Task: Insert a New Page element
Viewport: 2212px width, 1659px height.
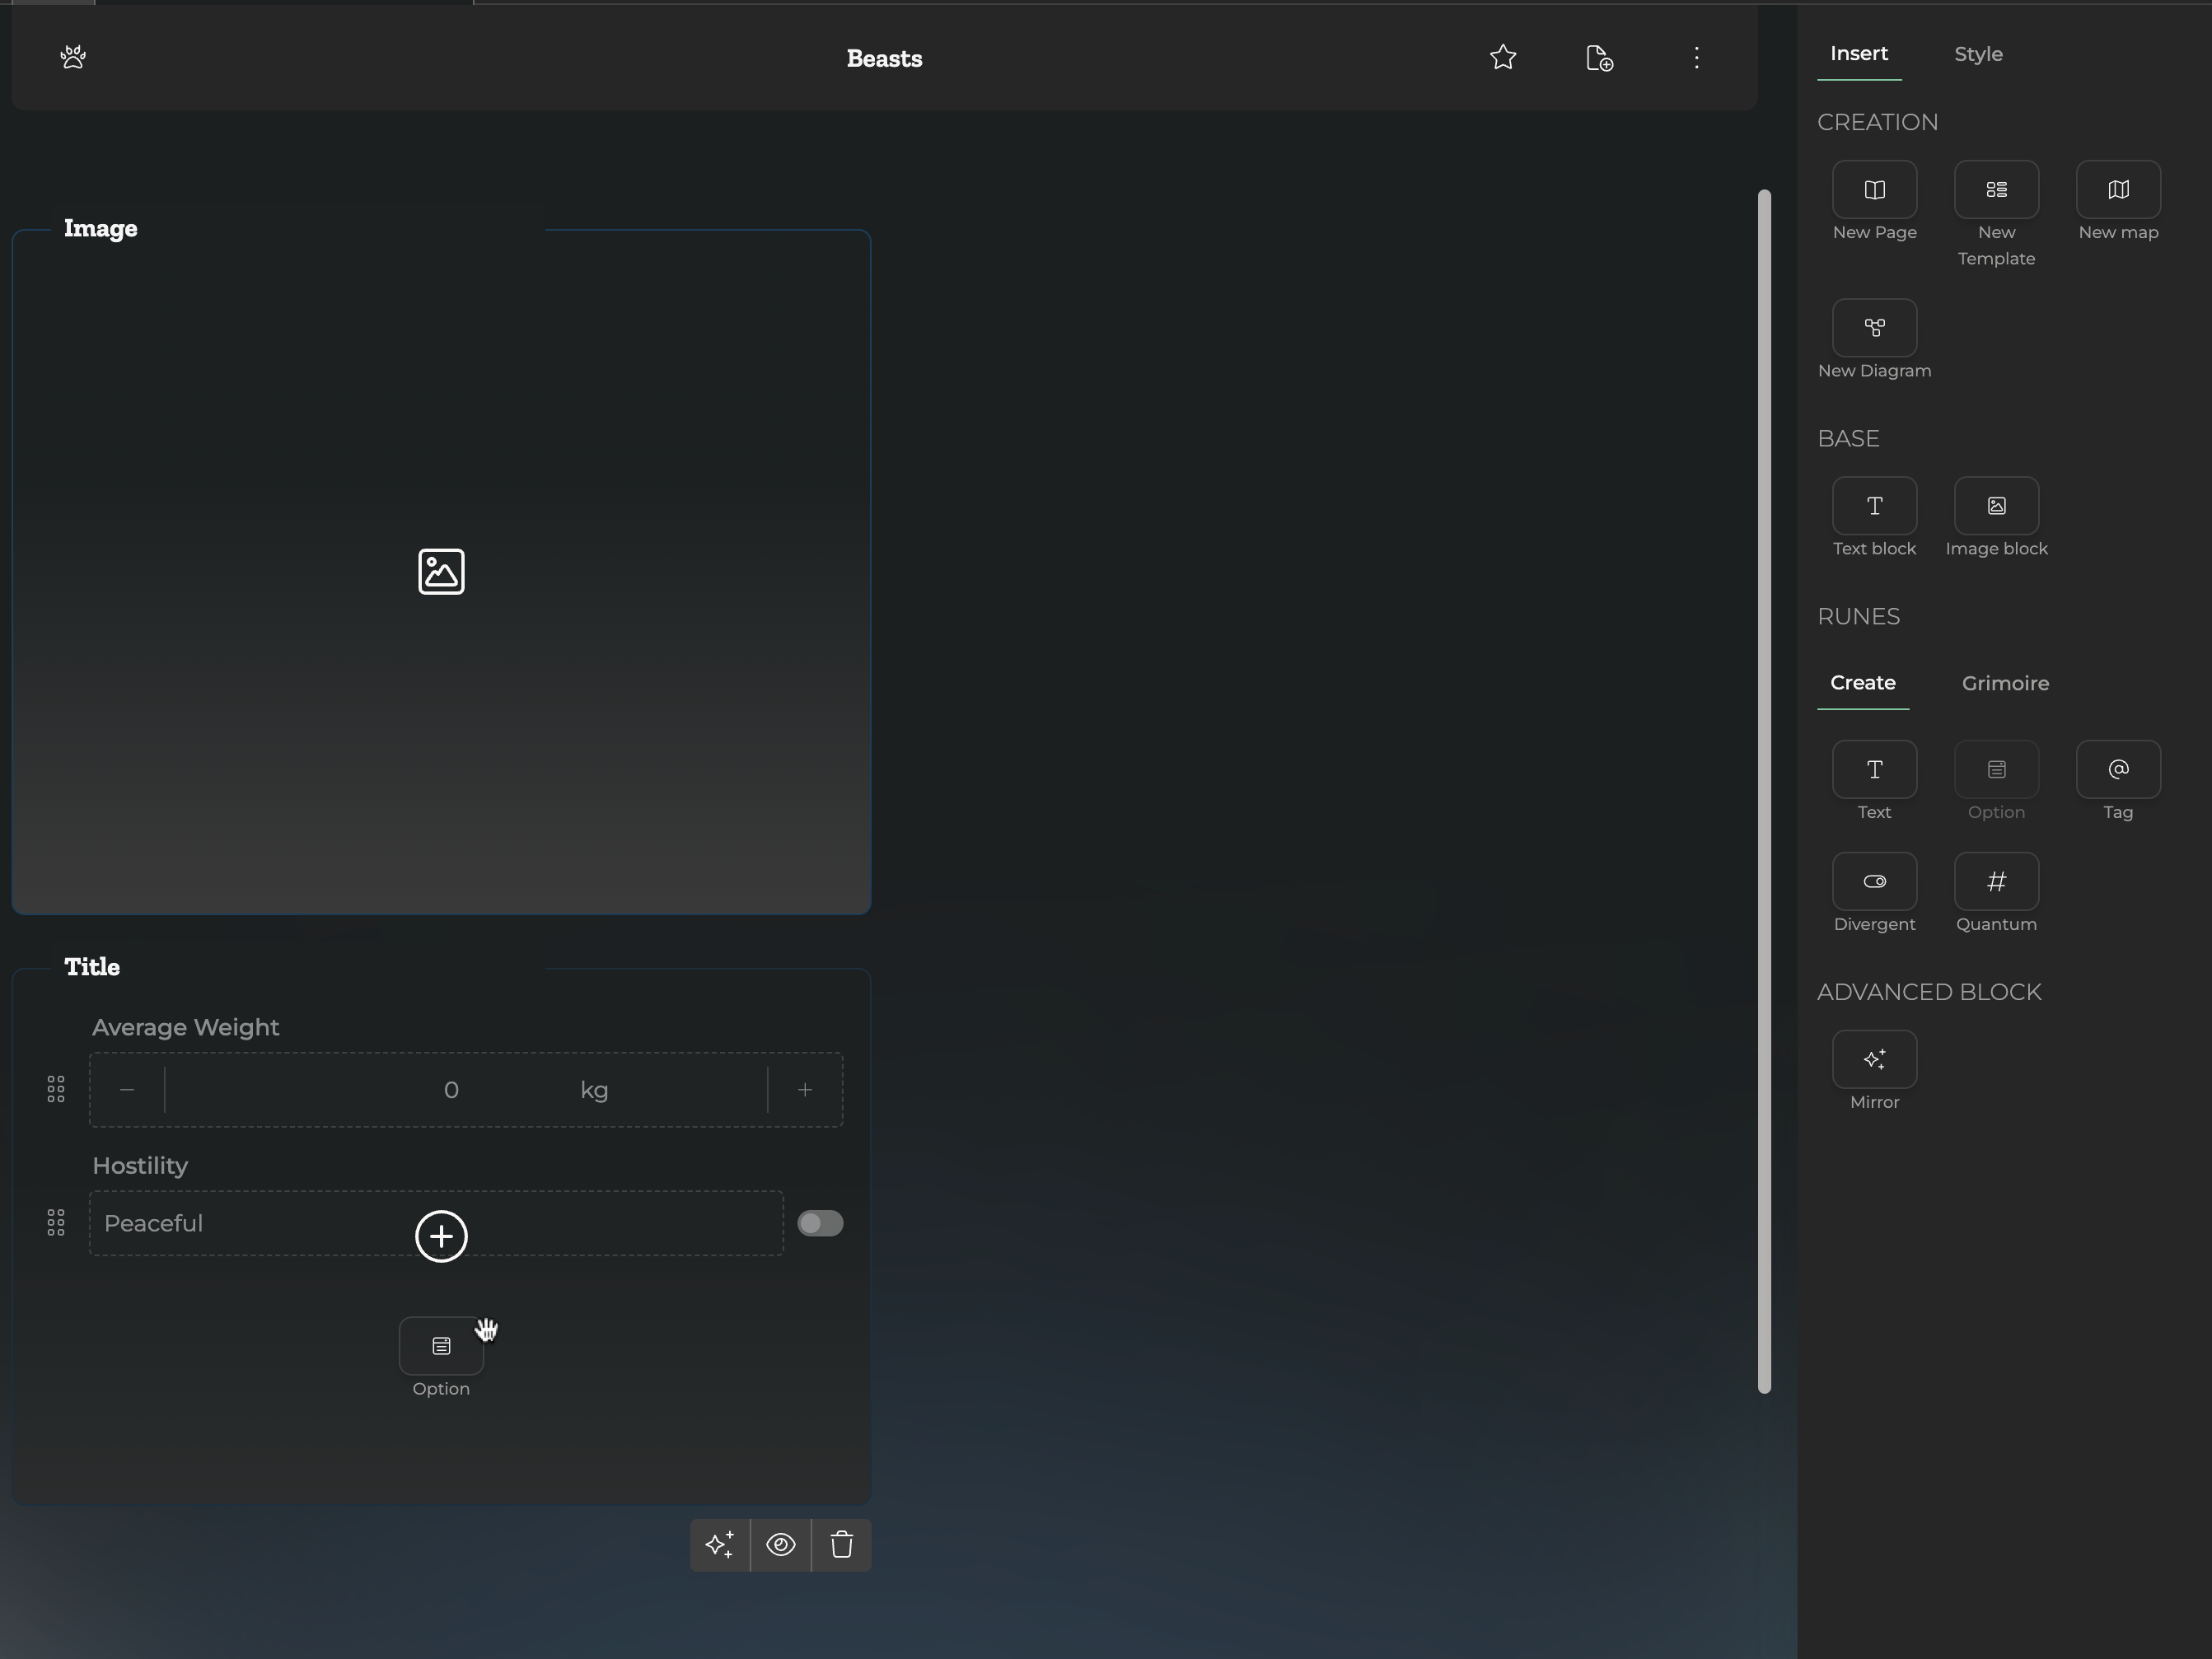Action: 1873,190
